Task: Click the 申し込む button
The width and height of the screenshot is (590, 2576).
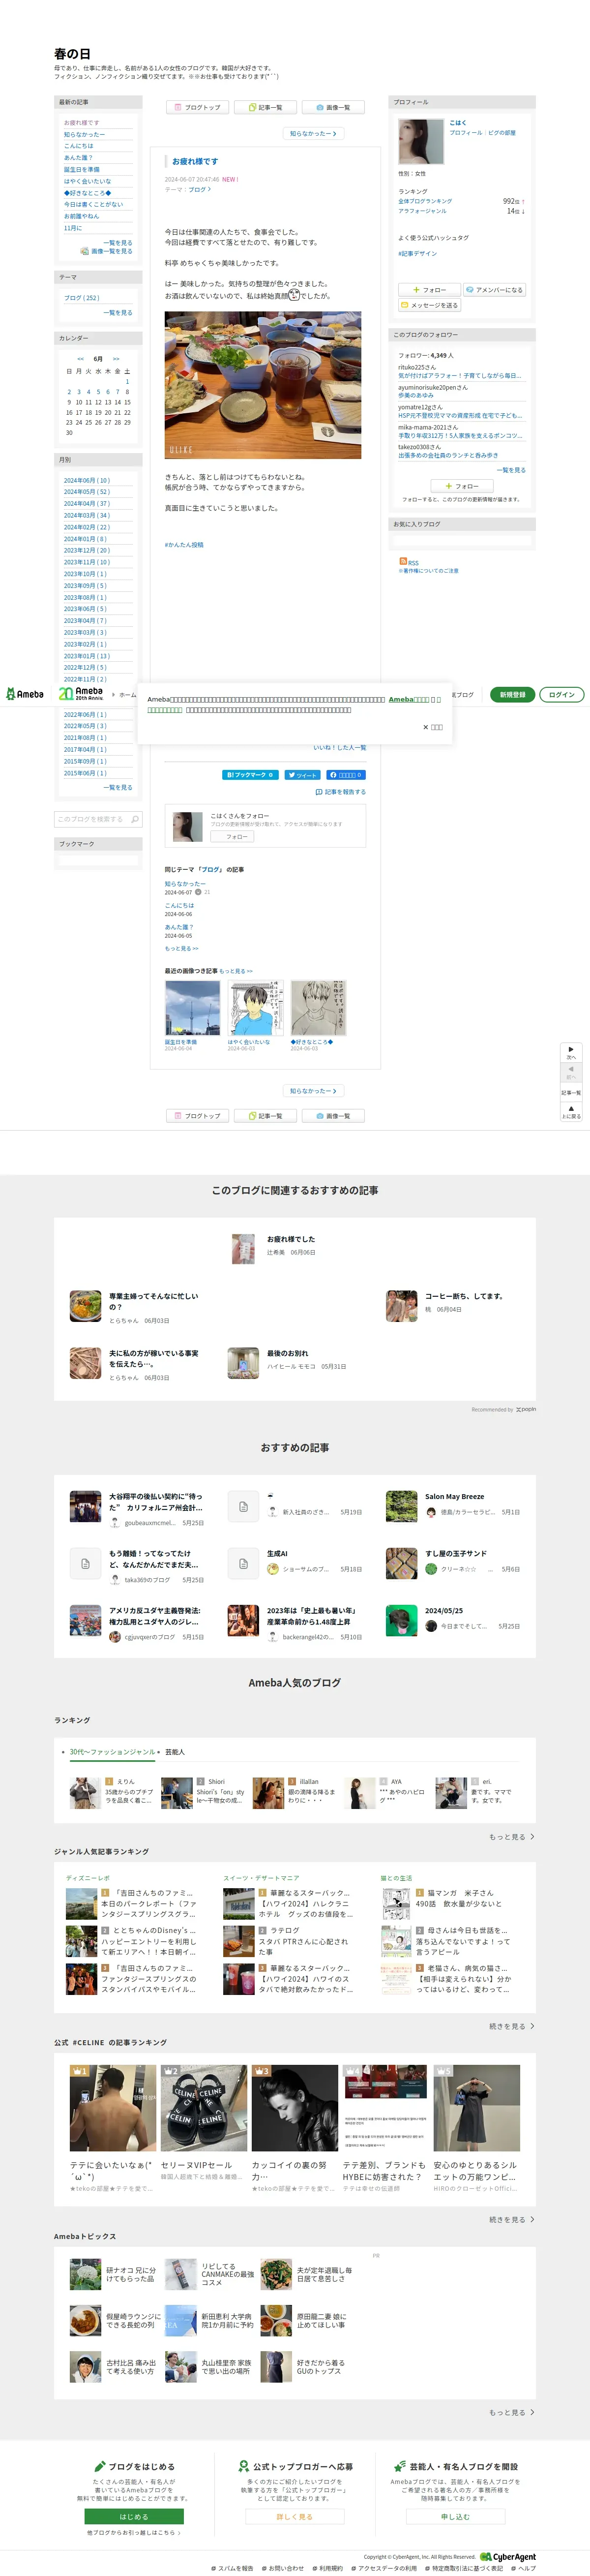Action: [x=455, y=2516]
